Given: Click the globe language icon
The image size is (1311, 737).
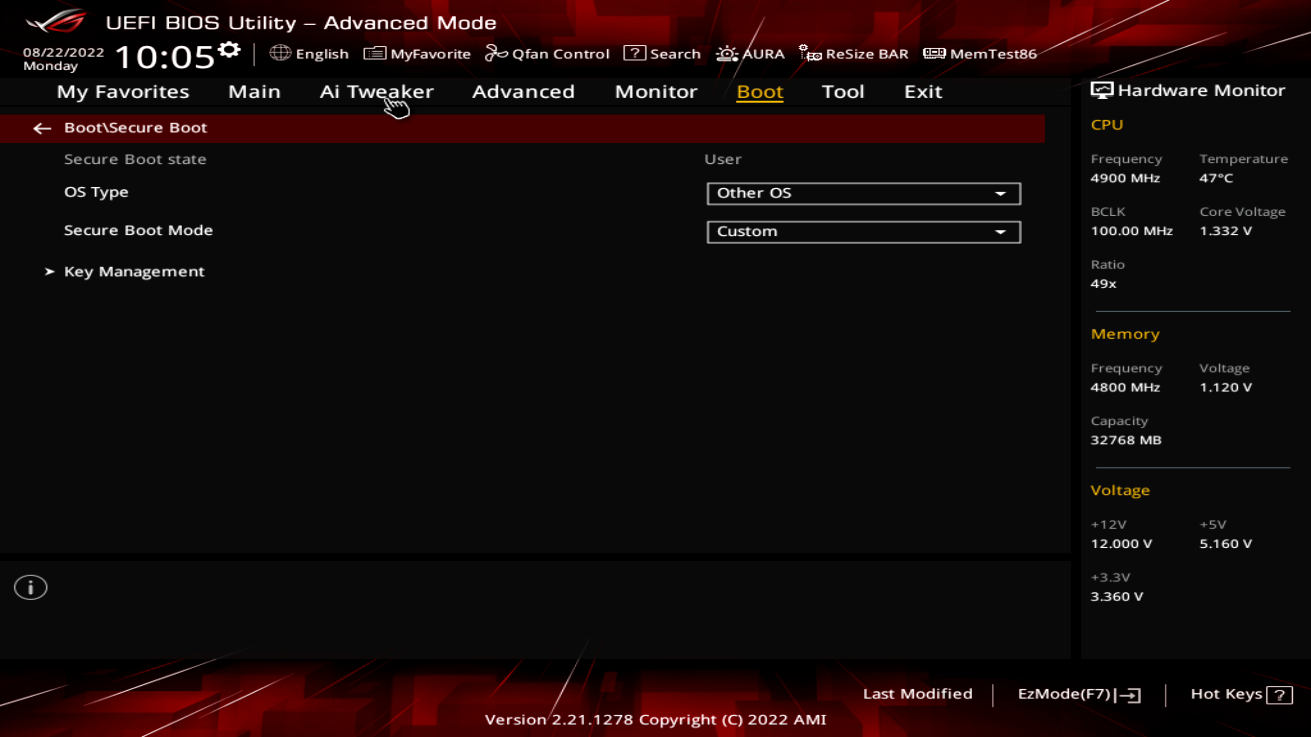Looking at the screenshot, I should click(x=280, y=53).
